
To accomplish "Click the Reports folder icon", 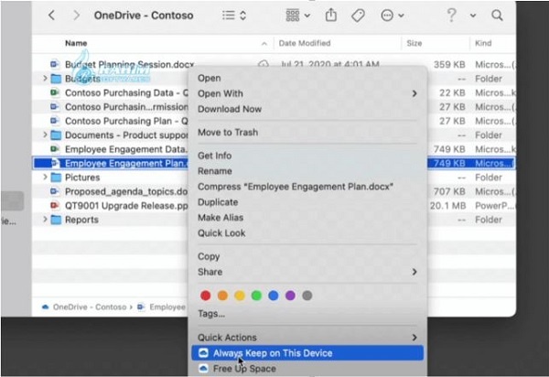I will click(56, 220).
